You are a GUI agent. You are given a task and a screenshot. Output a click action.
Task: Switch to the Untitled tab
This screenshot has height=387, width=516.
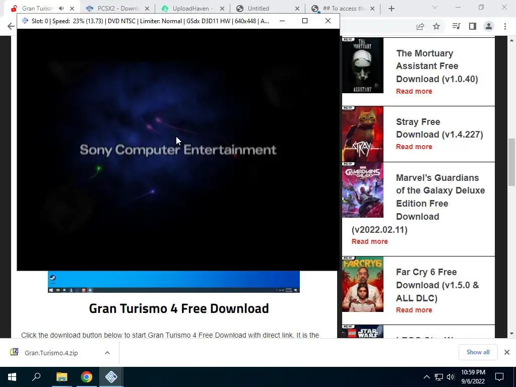[259, 9]
